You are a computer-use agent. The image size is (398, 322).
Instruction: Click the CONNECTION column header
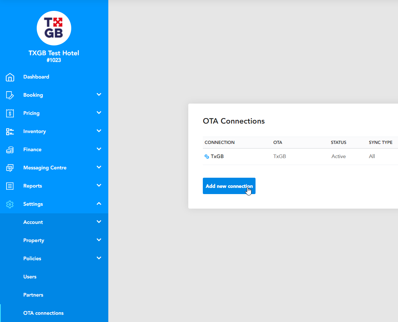click(220, 142)
